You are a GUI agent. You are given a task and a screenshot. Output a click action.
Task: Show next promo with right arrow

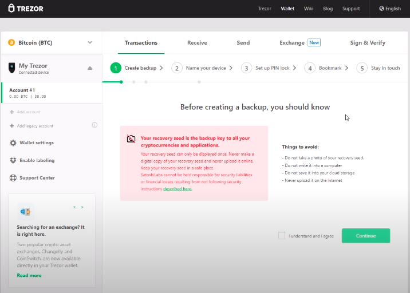coord(82,207)
